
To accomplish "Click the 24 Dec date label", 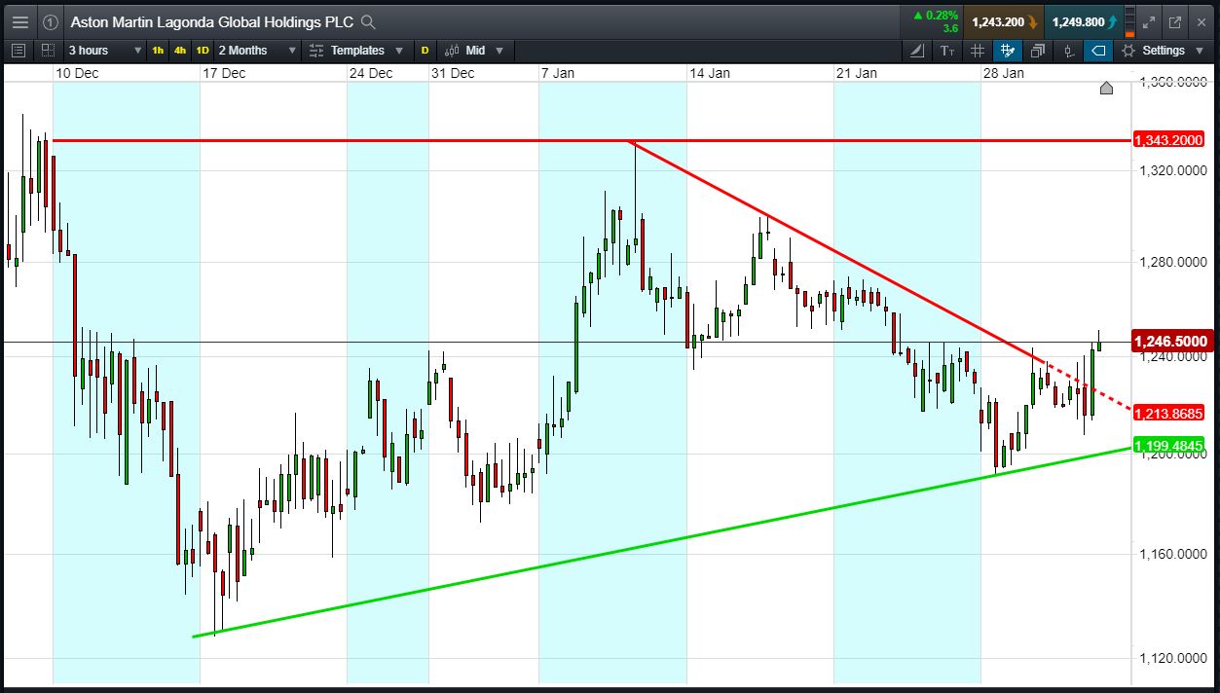I will click(372, 73).
